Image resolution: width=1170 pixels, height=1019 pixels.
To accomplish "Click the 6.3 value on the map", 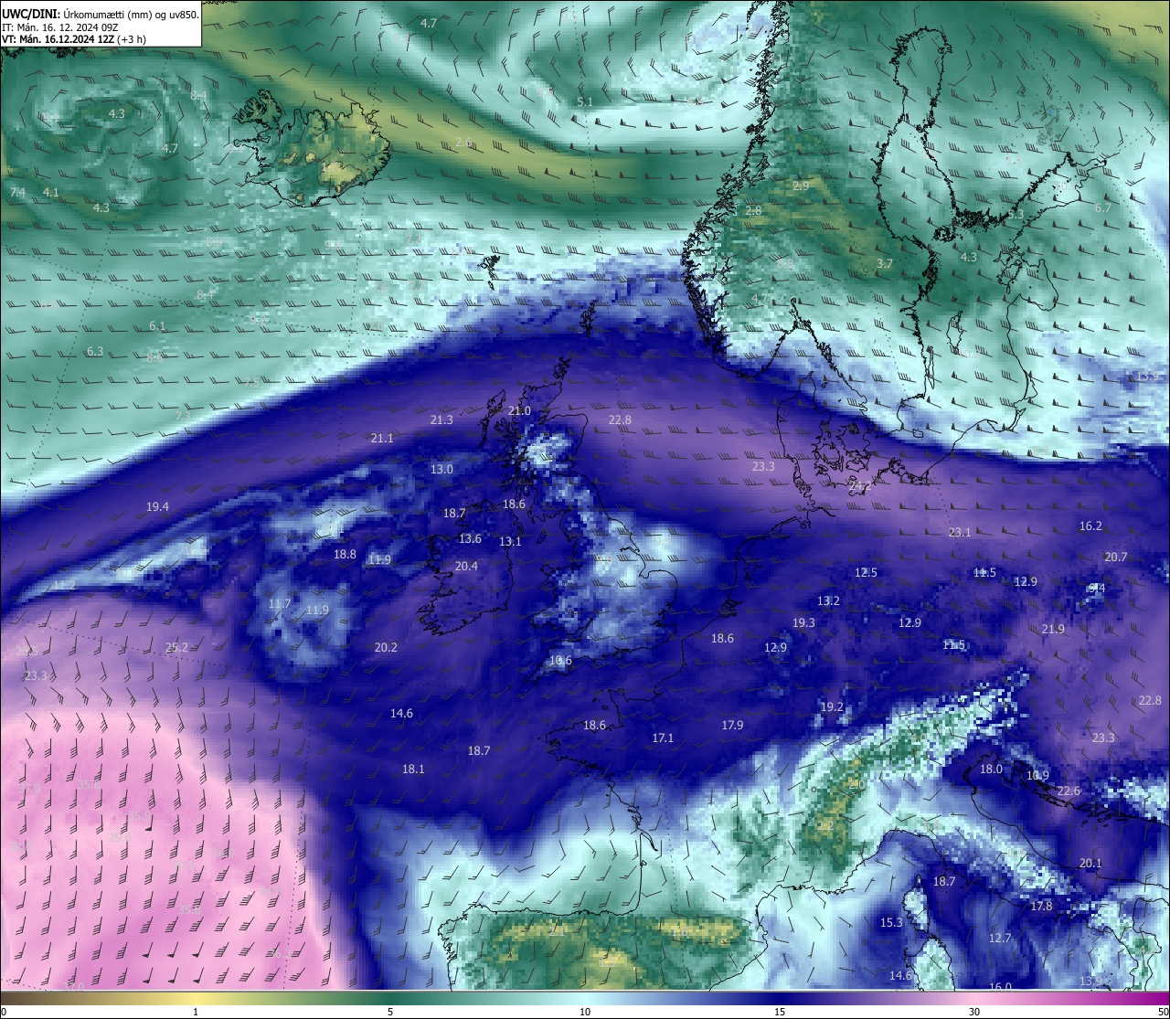I will point(94,351).
